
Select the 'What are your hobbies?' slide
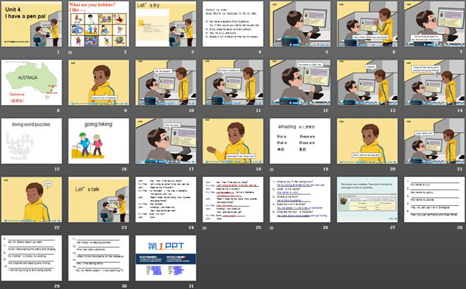(x=98, y=25)
